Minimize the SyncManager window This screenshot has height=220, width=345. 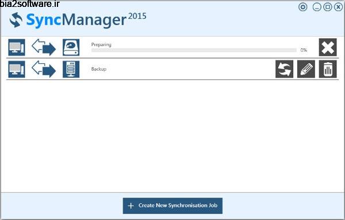(x=317, y=7)
